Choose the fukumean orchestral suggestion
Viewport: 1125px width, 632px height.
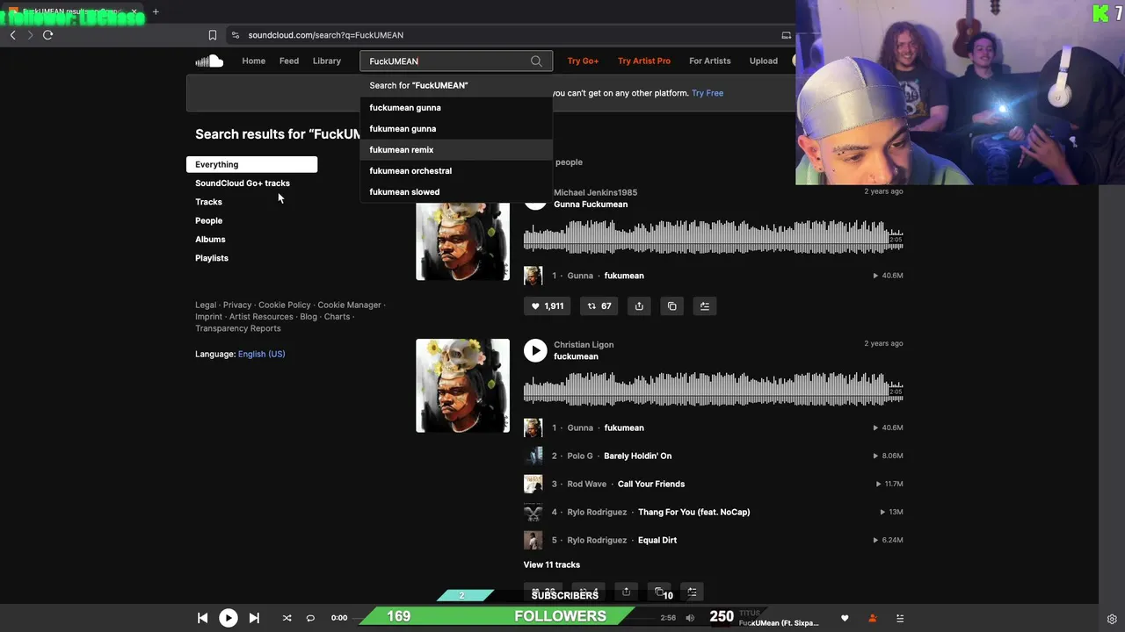[x=456, y=170]
